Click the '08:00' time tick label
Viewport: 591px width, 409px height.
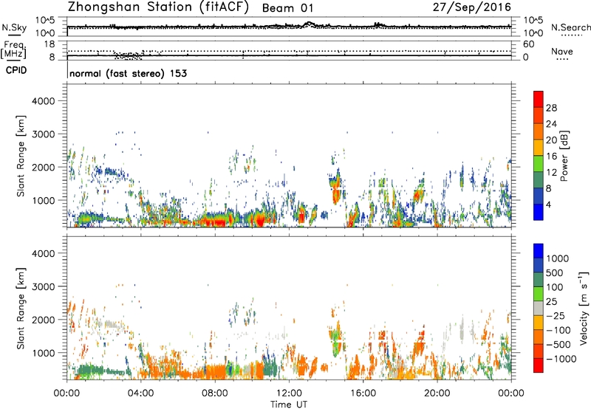point(215,393)
